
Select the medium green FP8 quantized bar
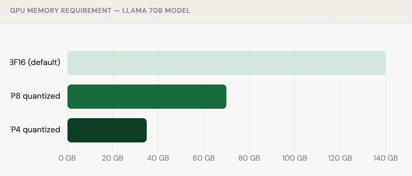(147, 96)
